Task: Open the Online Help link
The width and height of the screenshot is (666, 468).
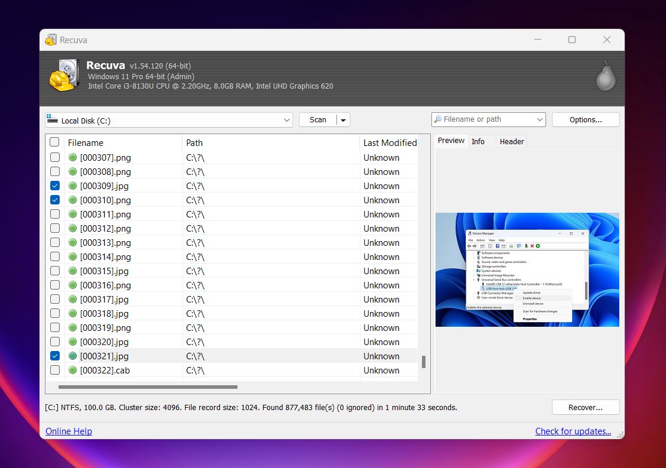Action: pyautogui.click(x=69, y=431)
